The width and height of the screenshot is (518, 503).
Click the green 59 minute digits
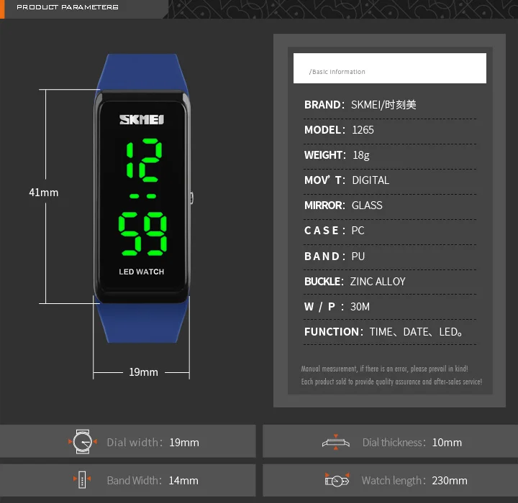[142, 234]
